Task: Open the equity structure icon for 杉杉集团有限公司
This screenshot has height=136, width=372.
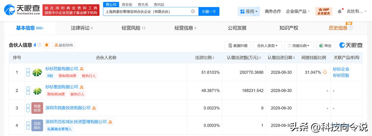Action: coord(82,87)
